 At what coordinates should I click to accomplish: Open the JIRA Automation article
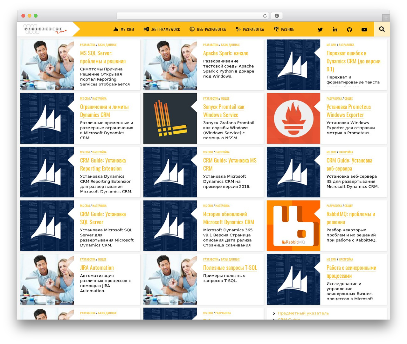click(x=97, y=268)
